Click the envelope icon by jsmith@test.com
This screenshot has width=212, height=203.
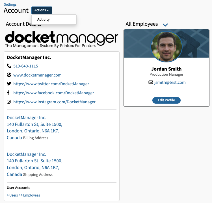click(151, 82)
